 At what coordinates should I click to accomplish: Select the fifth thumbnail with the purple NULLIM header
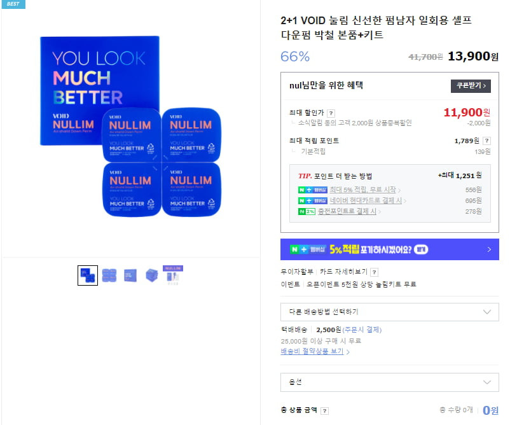click(173, 275)
